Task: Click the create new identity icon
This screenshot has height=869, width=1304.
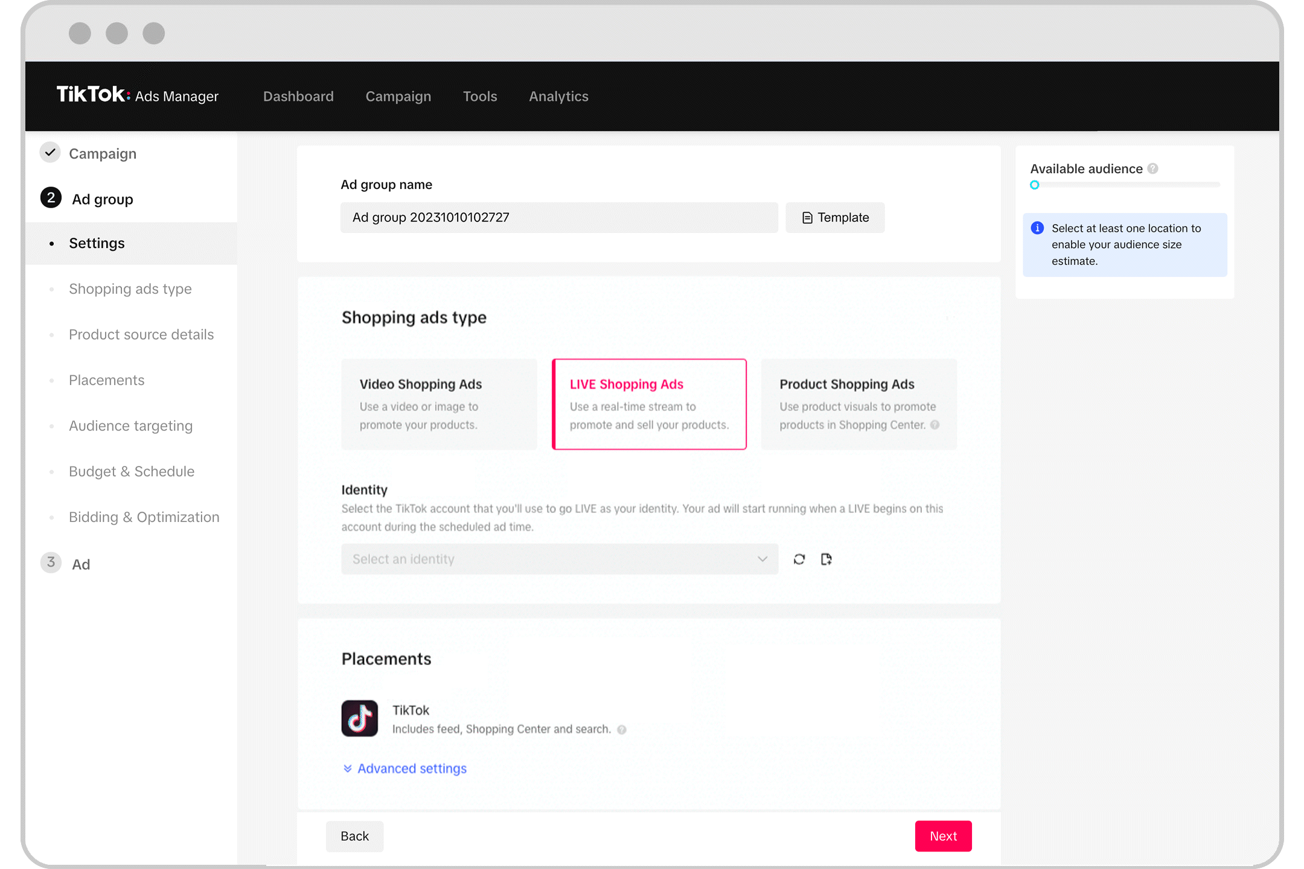Action: (x=826, y=559)
